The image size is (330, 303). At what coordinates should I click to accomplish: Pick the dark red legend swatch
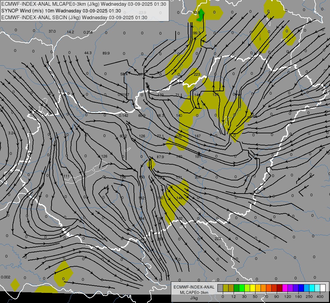(279, 288)
